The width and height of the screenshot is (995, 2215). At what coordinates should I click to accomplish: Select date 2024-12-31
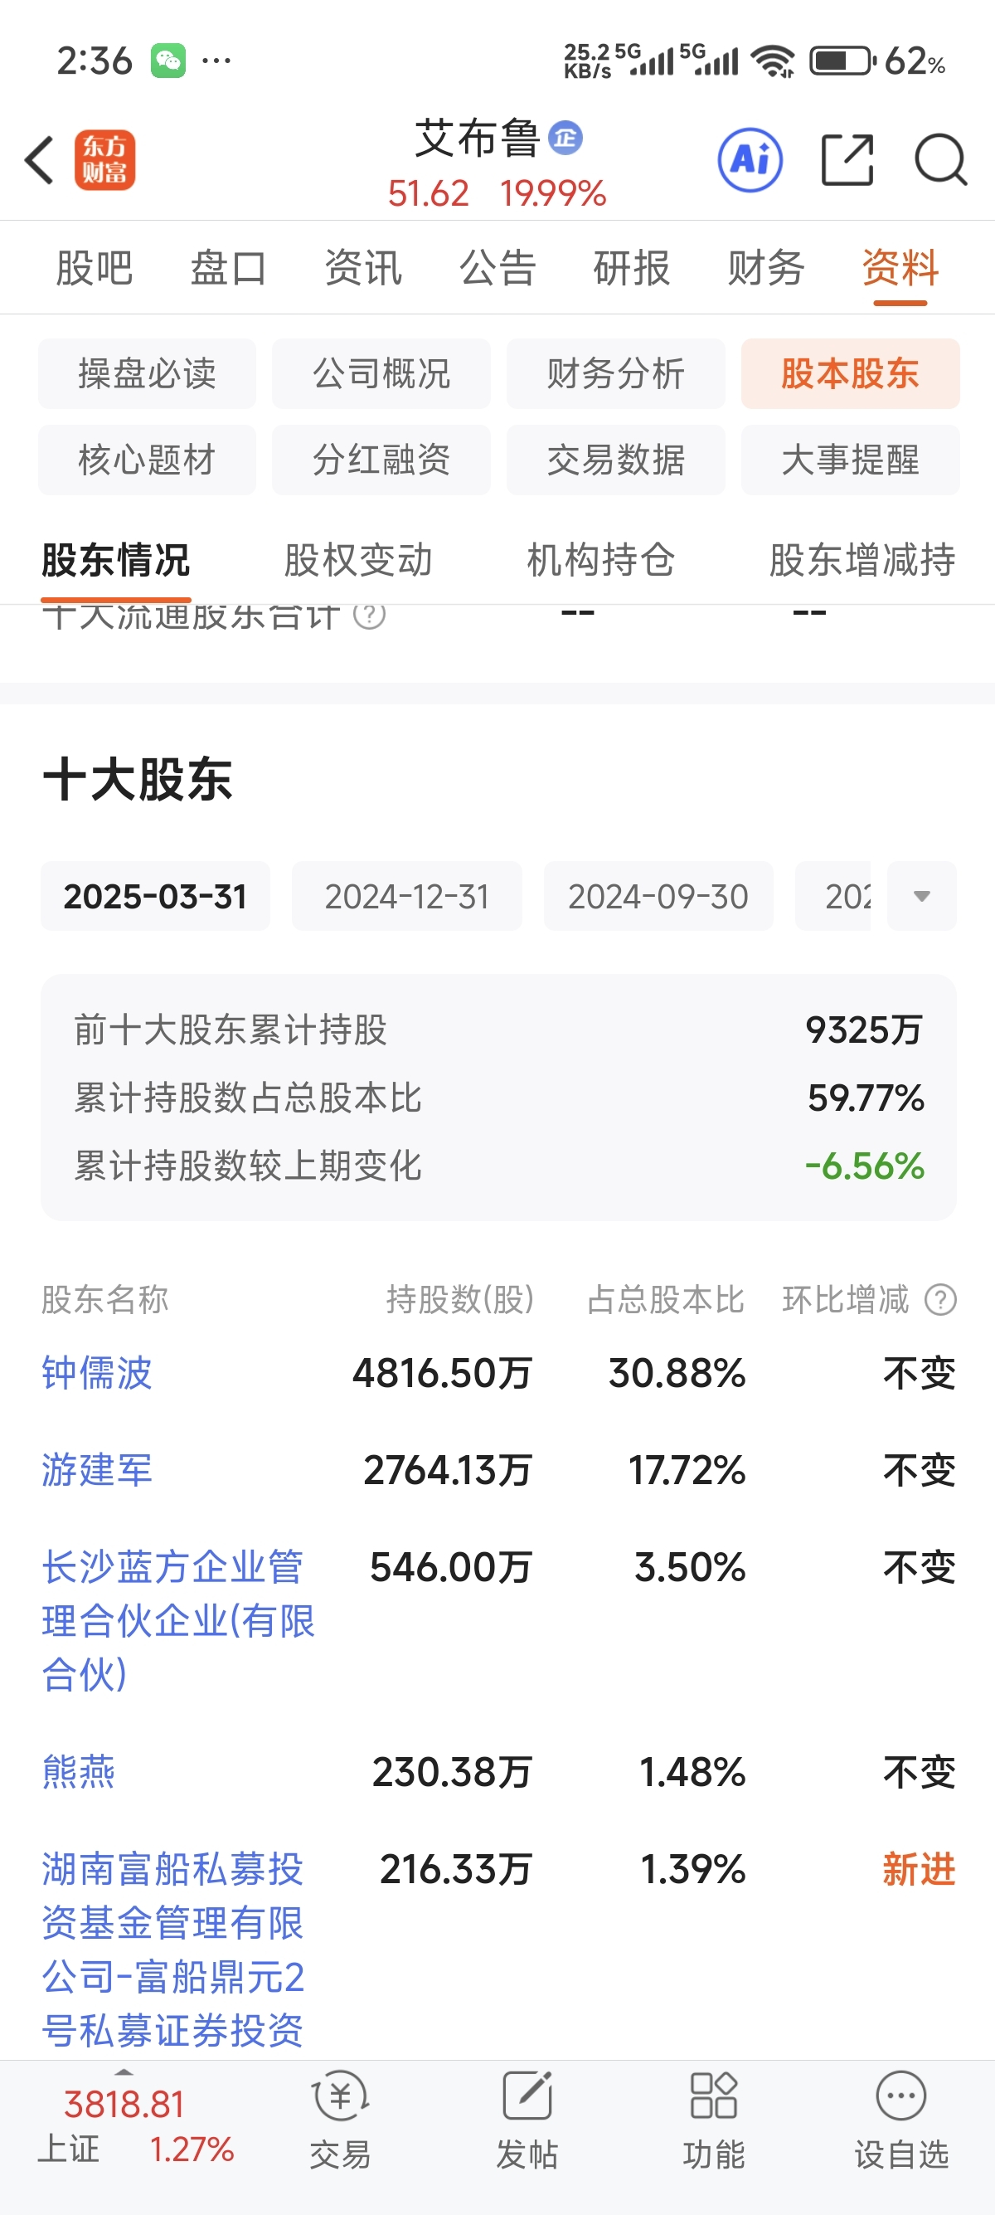tap(407, 896)
